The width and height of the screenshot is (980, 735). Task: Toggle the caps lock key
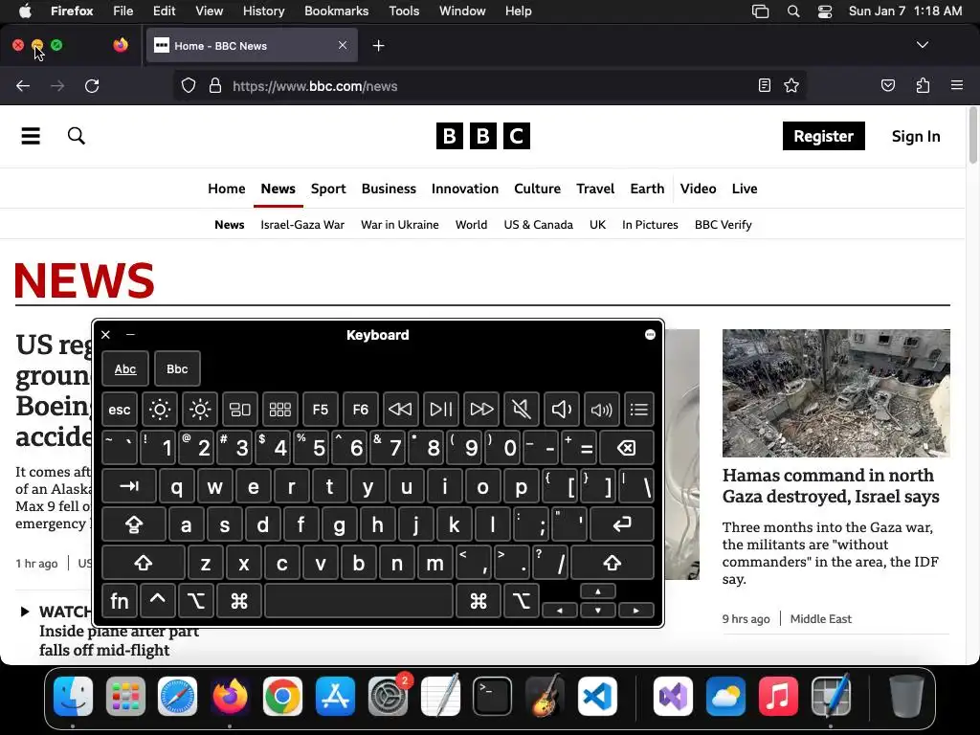(134, 524)
